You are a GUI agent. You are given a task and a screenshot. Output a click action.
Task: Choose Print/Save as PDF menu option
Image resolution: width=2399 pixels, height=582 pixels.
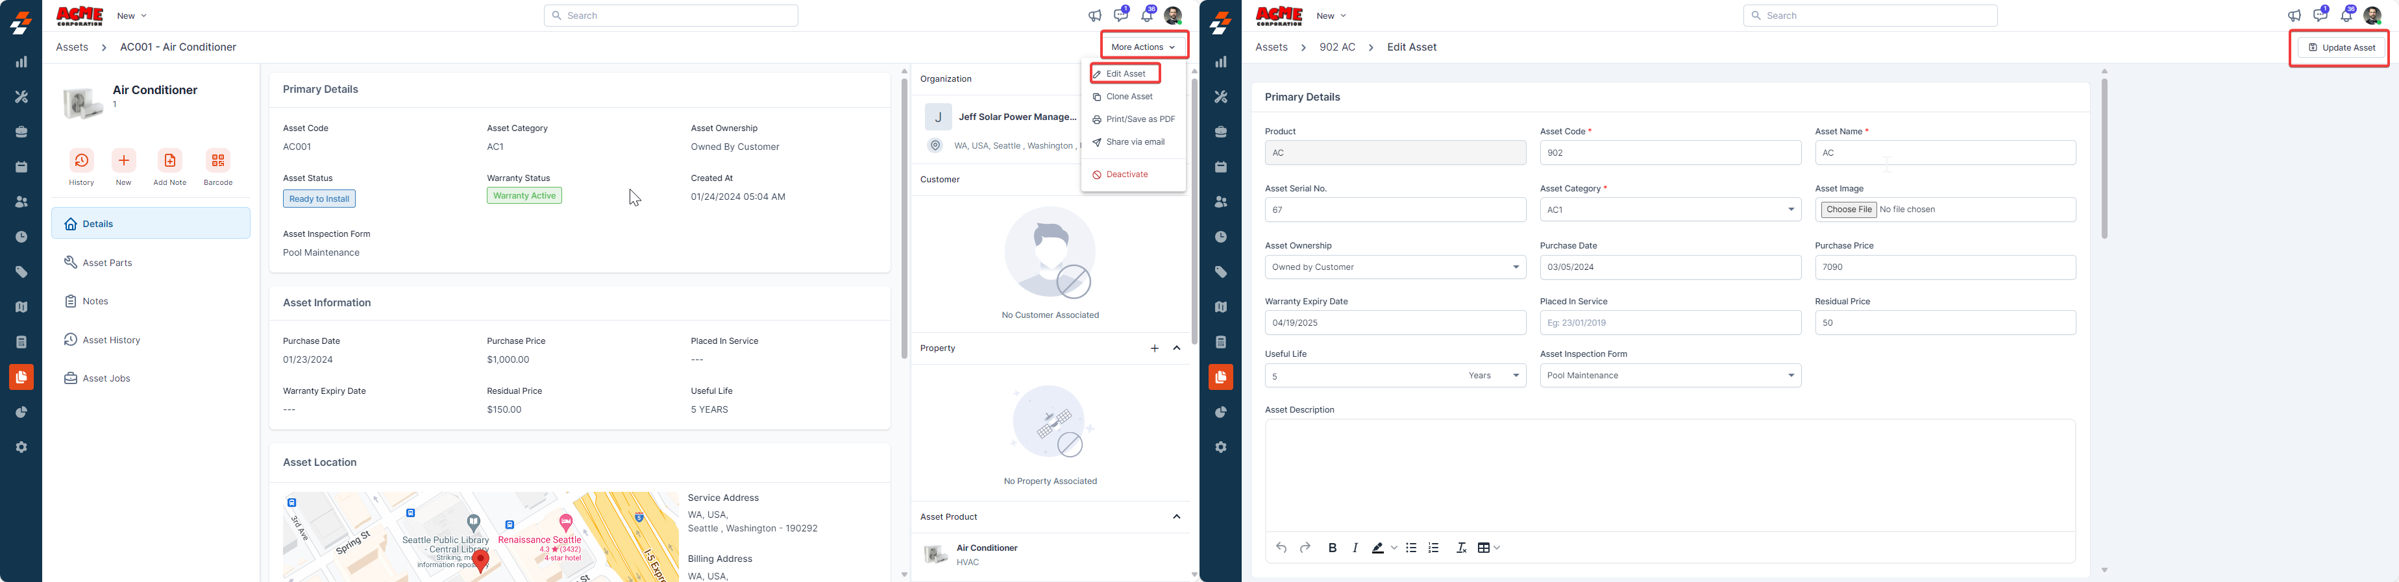tap(1133, 119)
